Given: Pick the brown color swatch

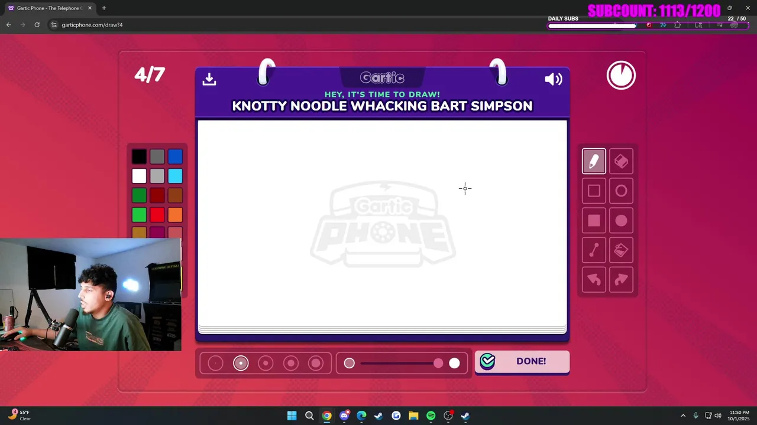Looking at the screenshot, I should point(175,195).
